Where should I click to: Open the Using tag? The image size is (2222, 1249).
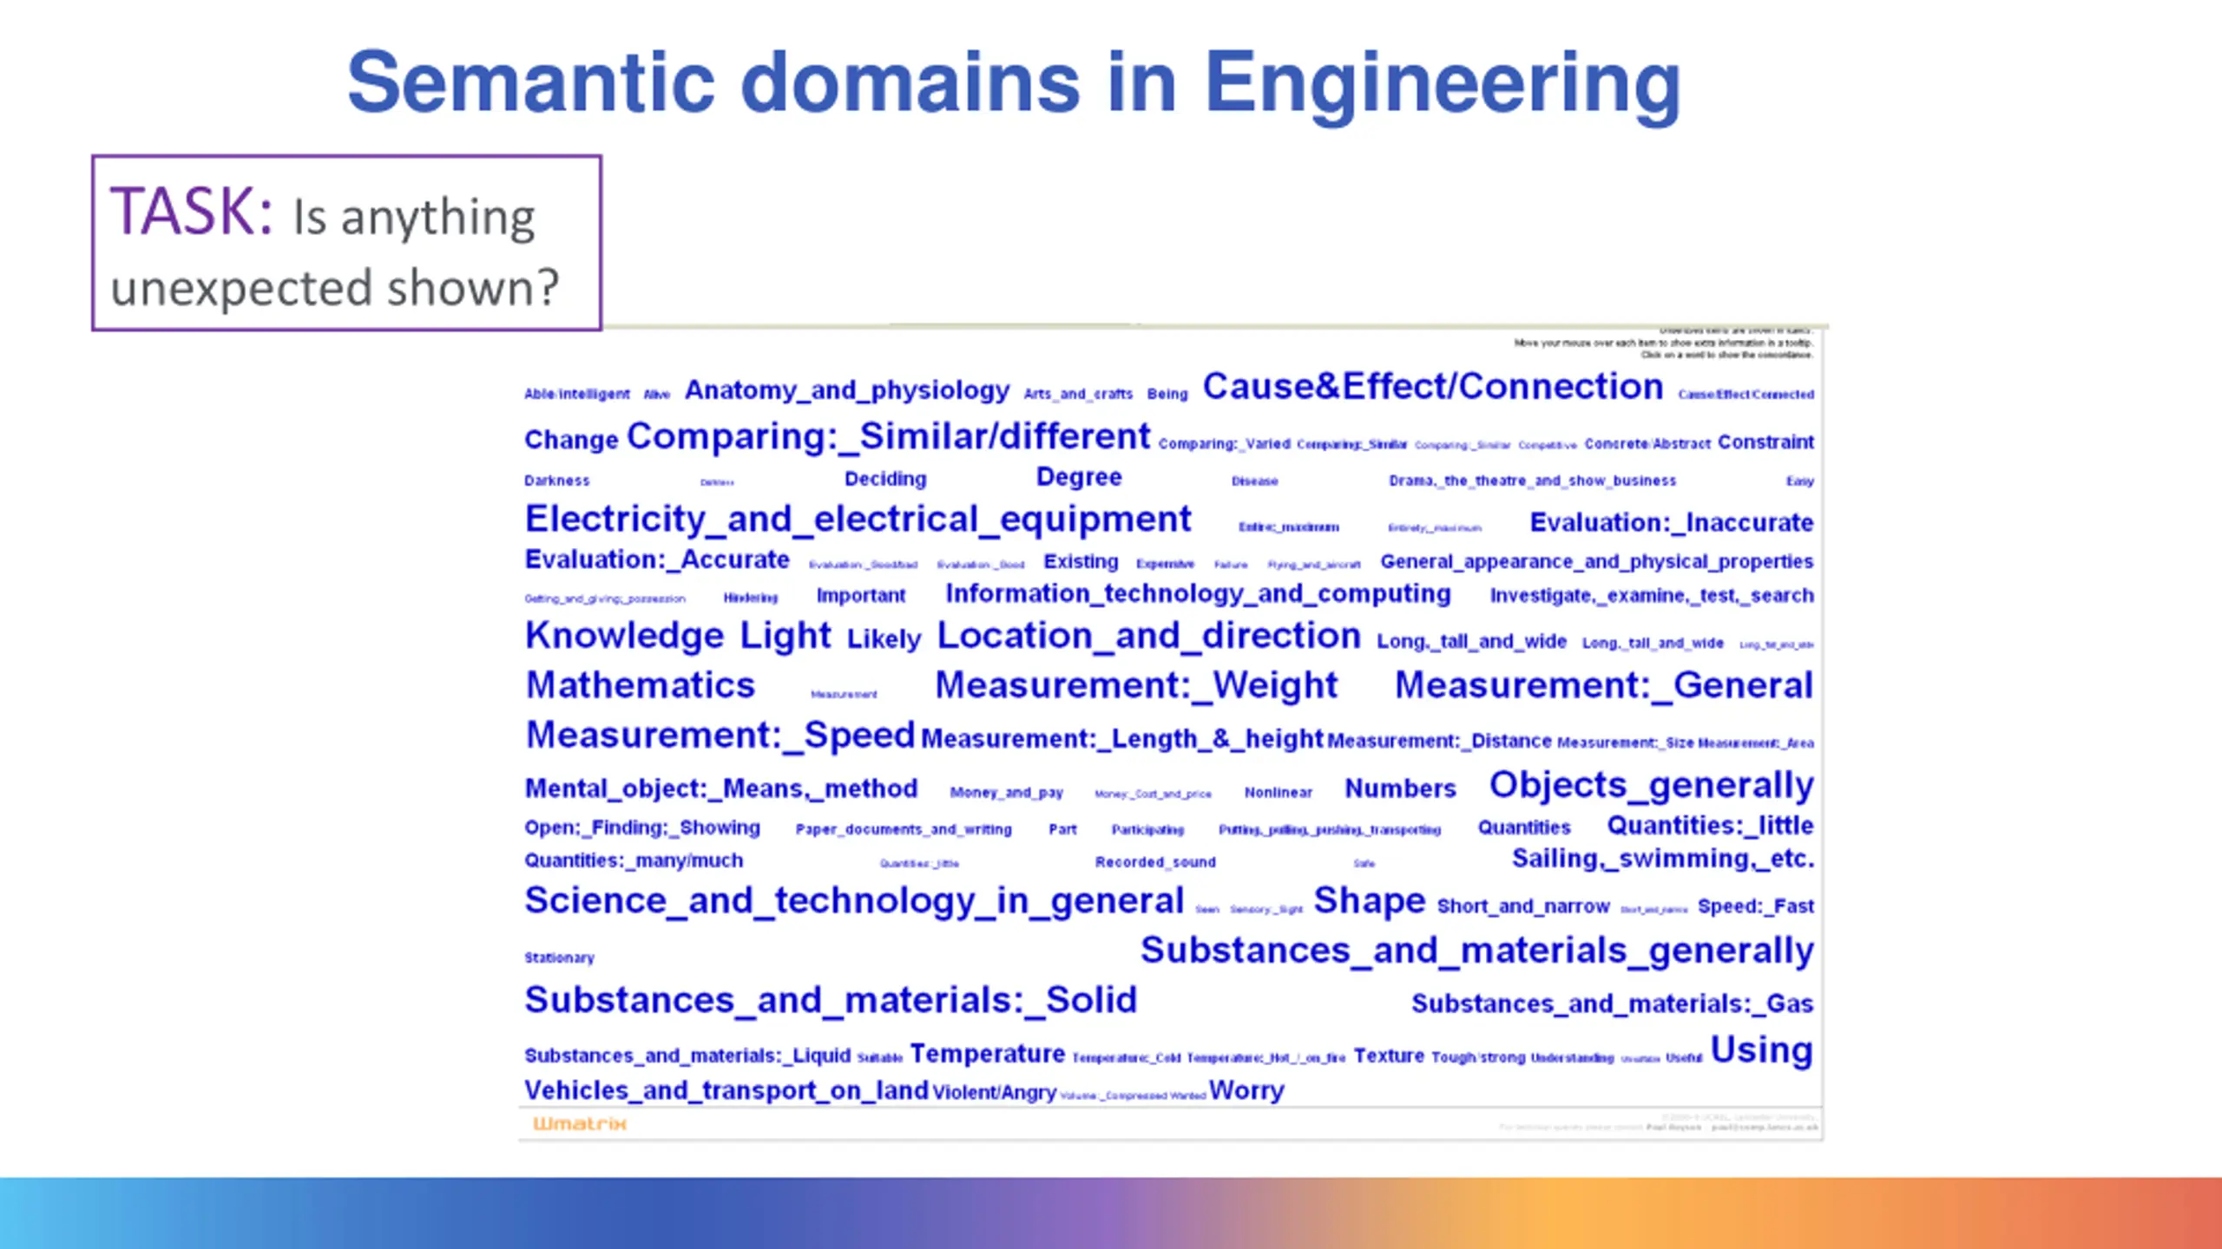[x=1762, y=1050]
